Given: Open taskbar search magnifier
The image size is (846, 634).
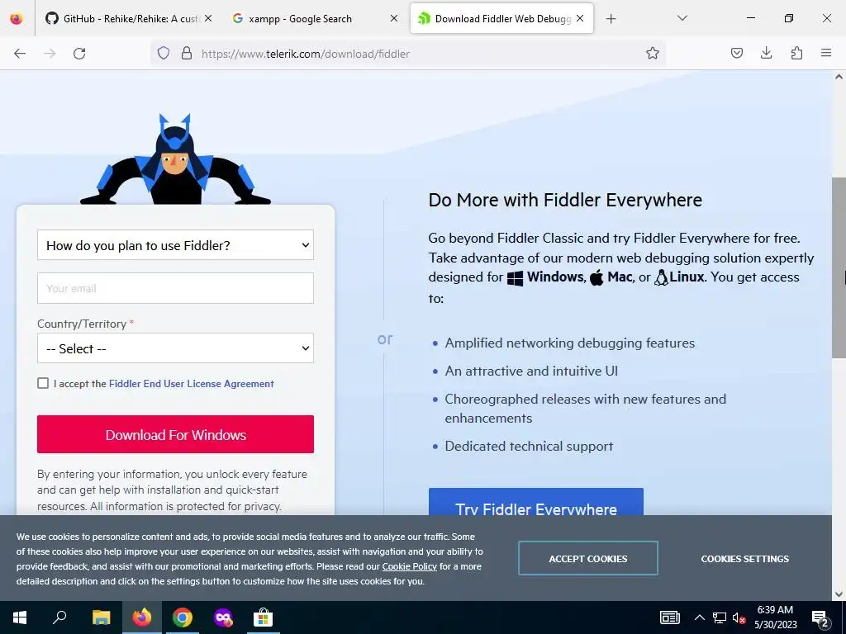Looking at the screenshot, I should pyautogui.click(x=59, y=617).
